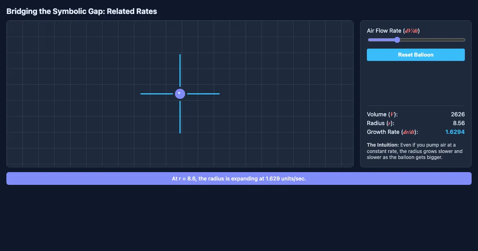Adjust the Air Flow Rate slider handle
The height and width of the screenshot is (251, 478).
click(397, 40)
